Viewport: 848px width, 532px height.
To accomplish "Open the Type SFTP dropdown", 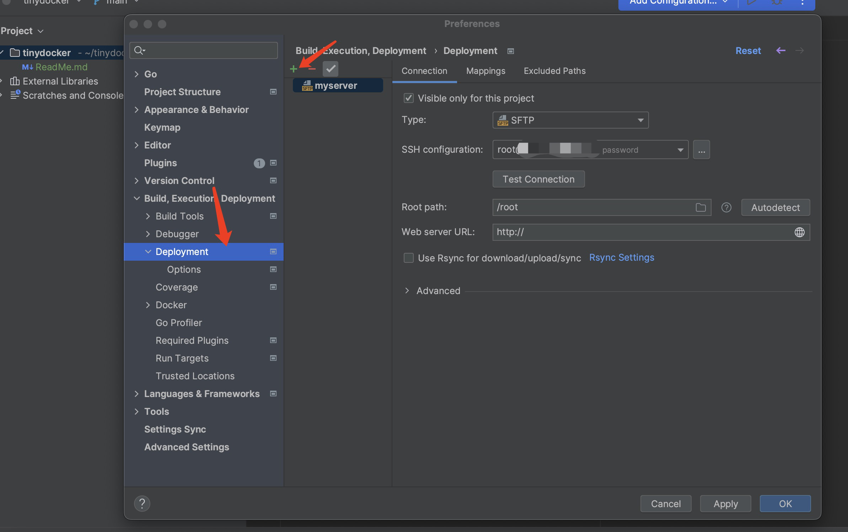I will coord(570,120).
